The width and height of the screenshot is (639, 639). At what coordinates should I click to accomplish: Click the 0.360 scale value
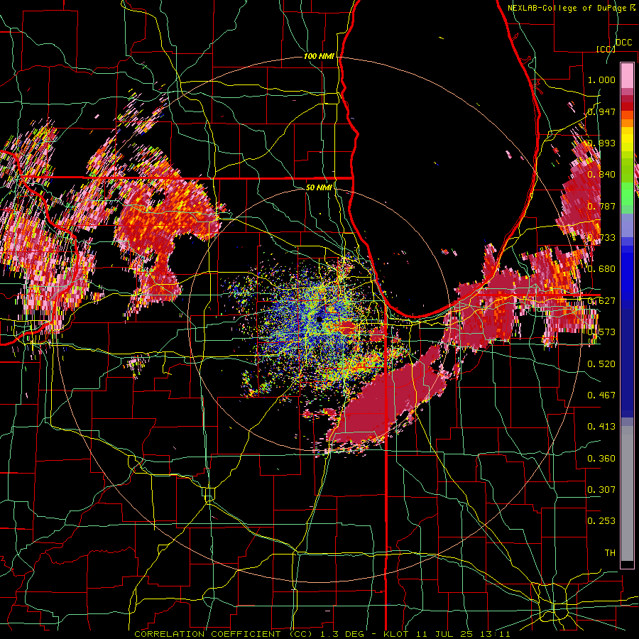click(x=601, y=458)
